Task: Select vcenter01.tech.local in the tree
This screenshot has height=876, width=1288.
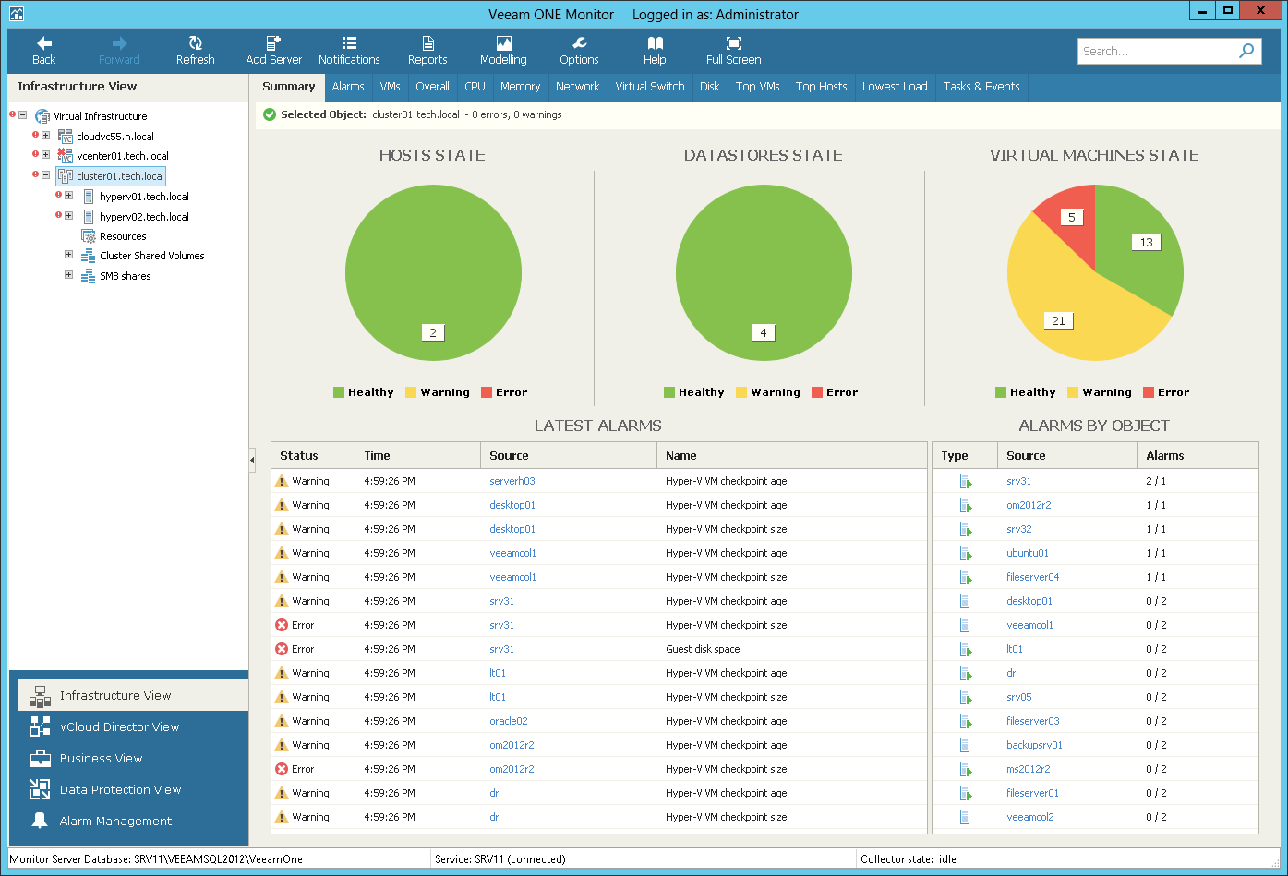Action: pyautogui.click(x=123, y=156)
